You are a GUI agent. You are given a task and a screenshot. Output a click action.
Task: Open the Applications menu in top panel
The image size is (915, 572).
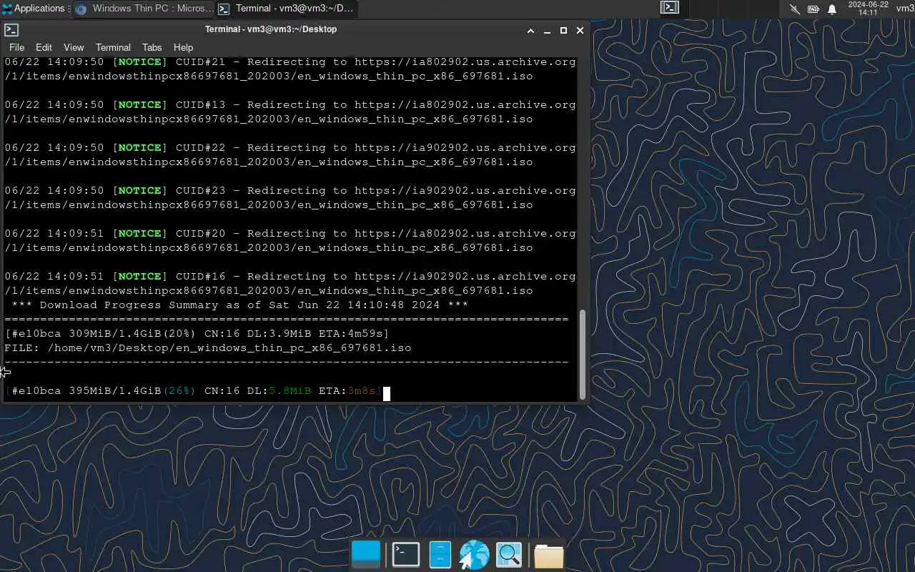point(34,9)
